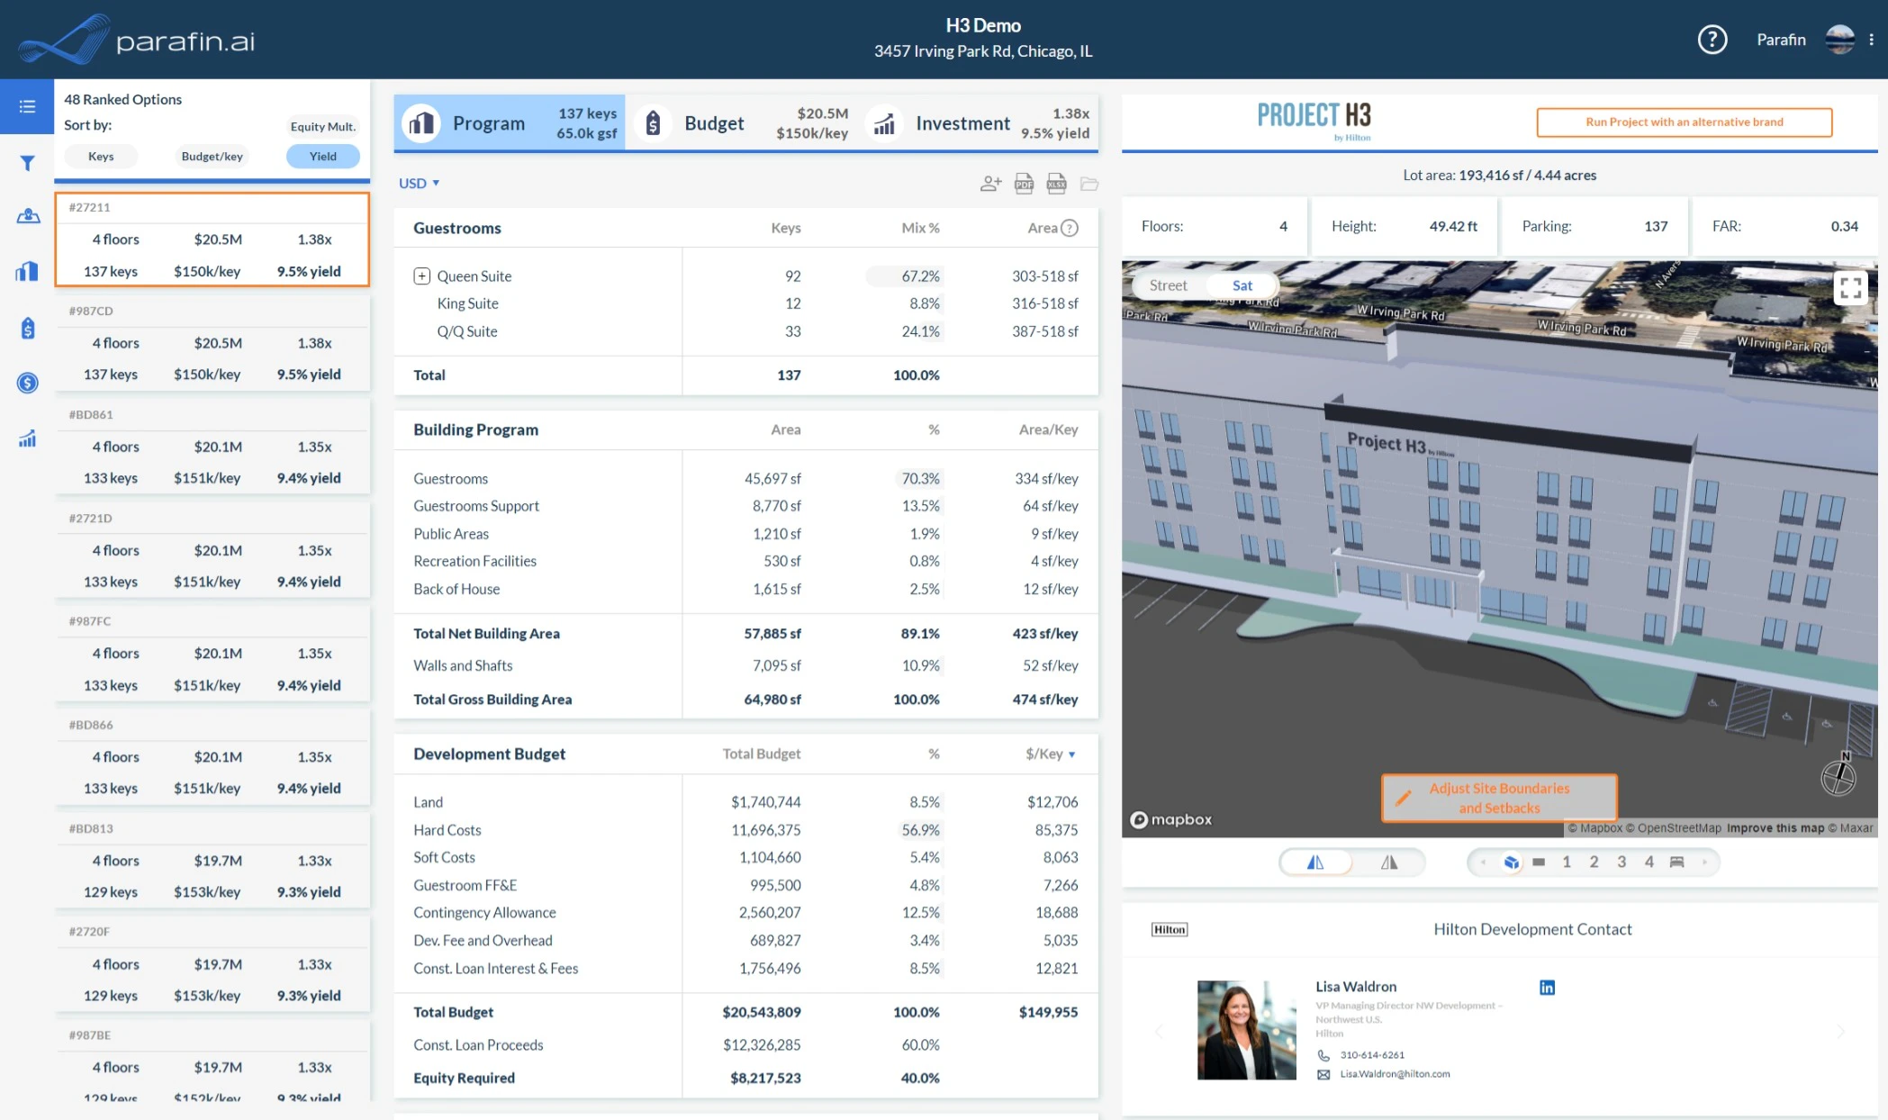Expand the Queen Suite row
This screenshot has height=1120, width=1888.
(421, 276)
